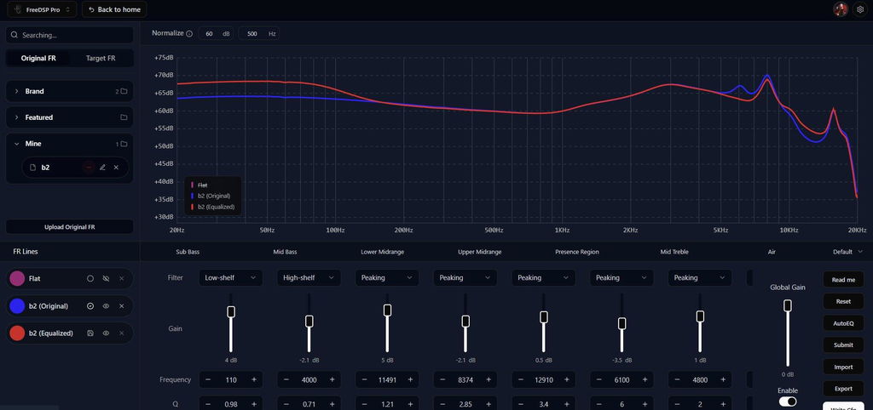The height and width of the screenshot is (410, 873).
Task: Click the Normalize info icon
Action: (x=189, y=34)
